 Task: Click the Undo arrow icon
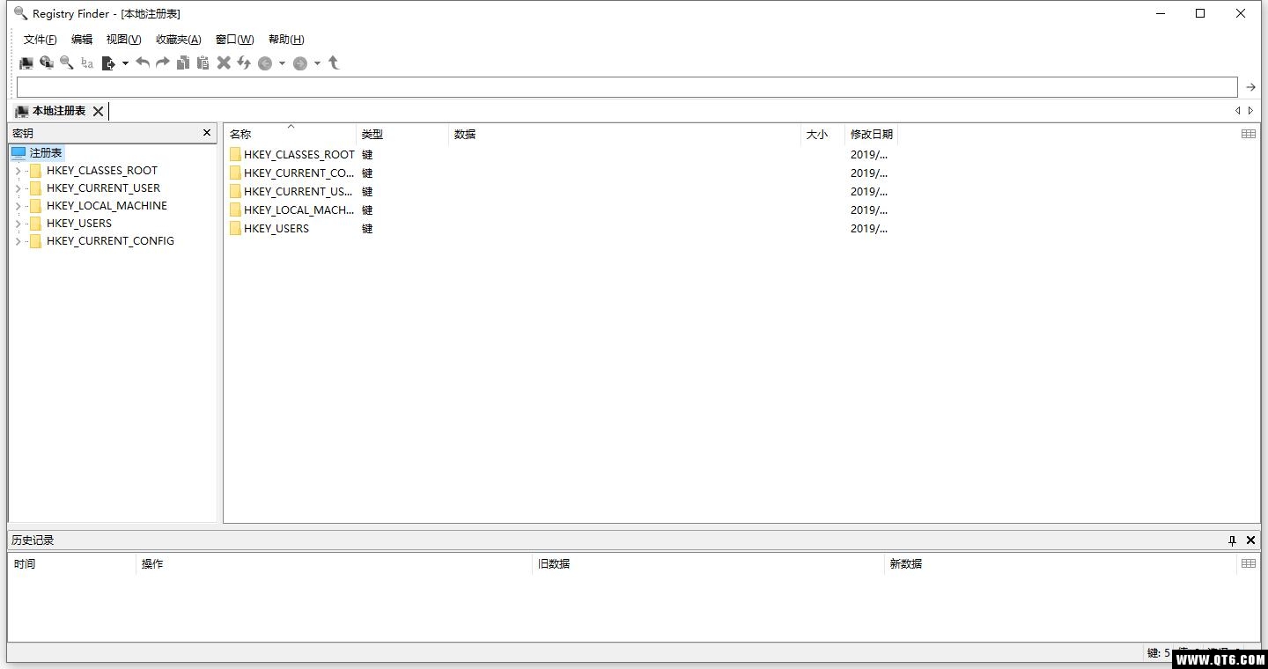pos(143,62)
